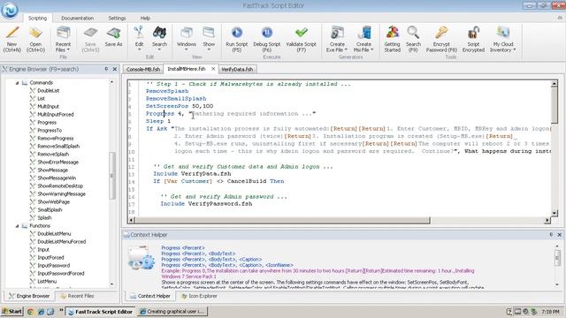Click the Search (F9) magnifier tool
566x318 pixels.
click(x=413, y=39)
